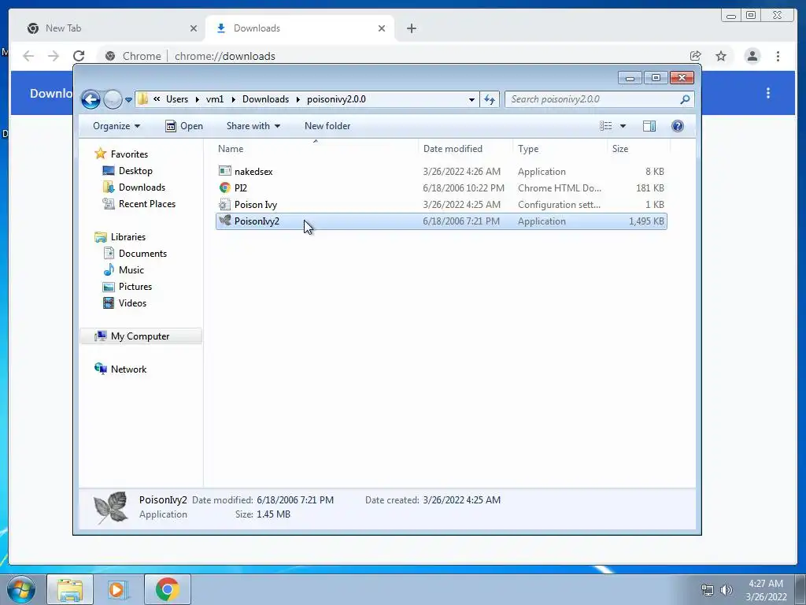Open the address bar history dropdown
This screenshot has width=806, height=605.
tap(471, 99)
